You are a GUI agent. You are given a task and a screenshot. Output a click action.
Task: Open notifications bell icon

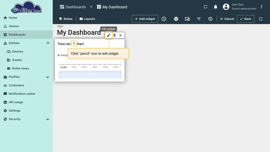(215, 7)
